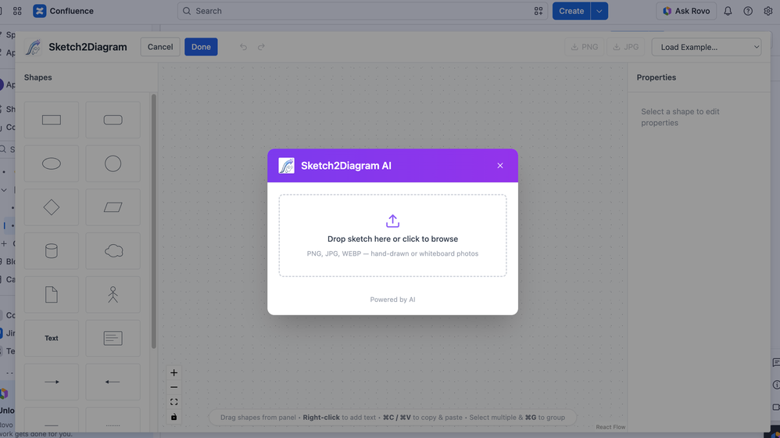Choose the right-pointing arrow connector
780x438 pixels.
pos(52,382)
